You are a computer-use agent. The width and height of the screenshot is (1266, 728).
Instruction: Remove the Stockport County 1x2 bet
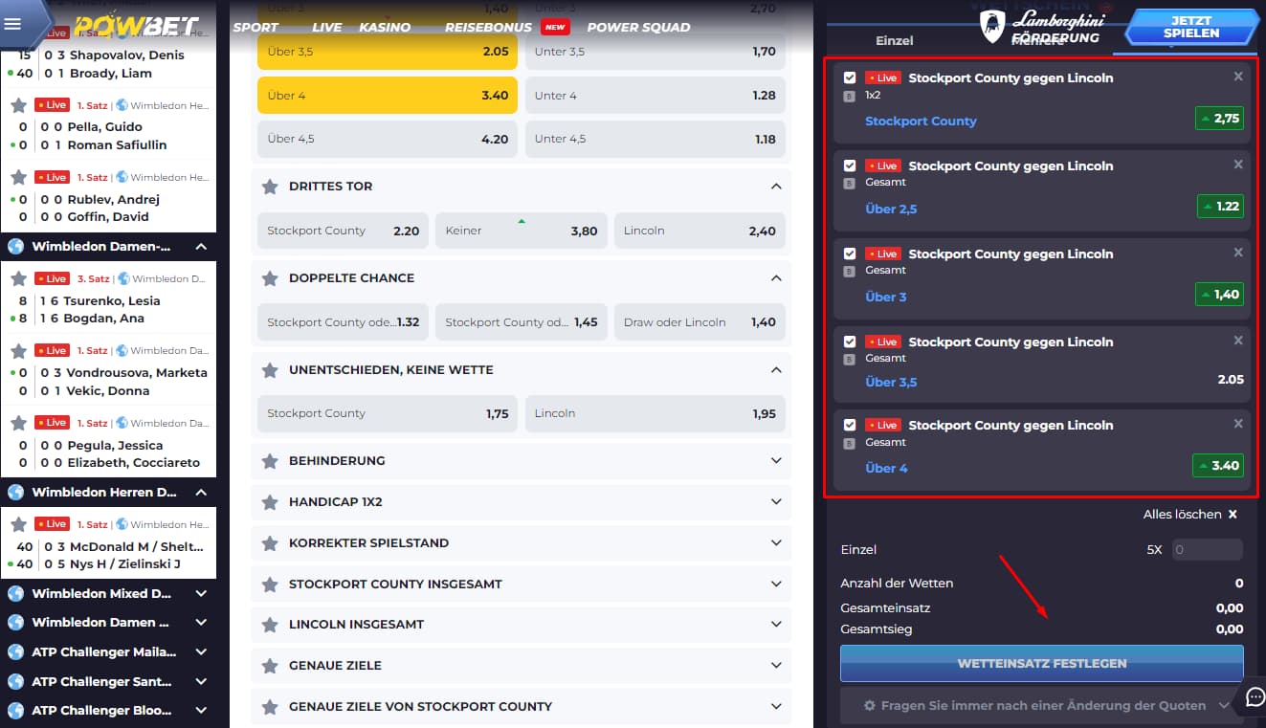click(1238, 77)
